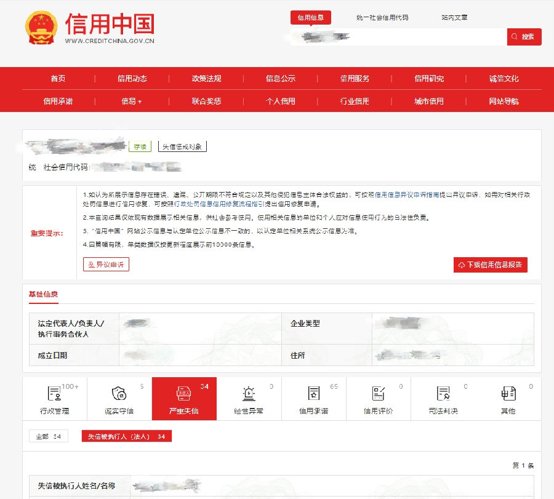
Task: Open 联合奖惩 navigation item
Action: pyautogui.click(x=206, y=102)
